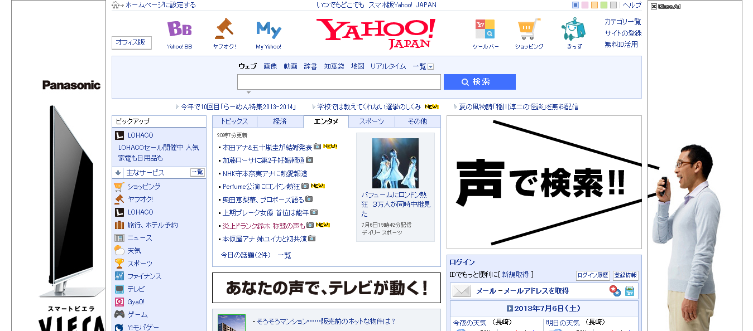
Task: Select the エンタメ tab
Action: [x=326, y=121]
